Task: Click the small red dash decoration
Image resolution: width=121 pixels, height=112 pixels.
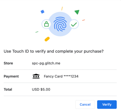Action: pos(84,20)
